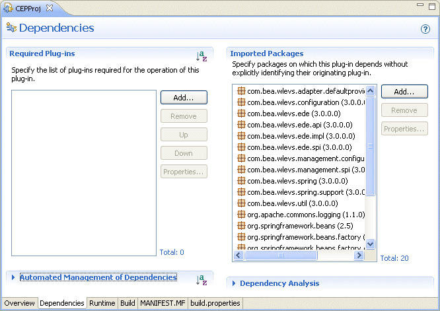Select org.apache.commons.logging (1.1.0) text
Screen dimensions: 440x311
[306, 215]
